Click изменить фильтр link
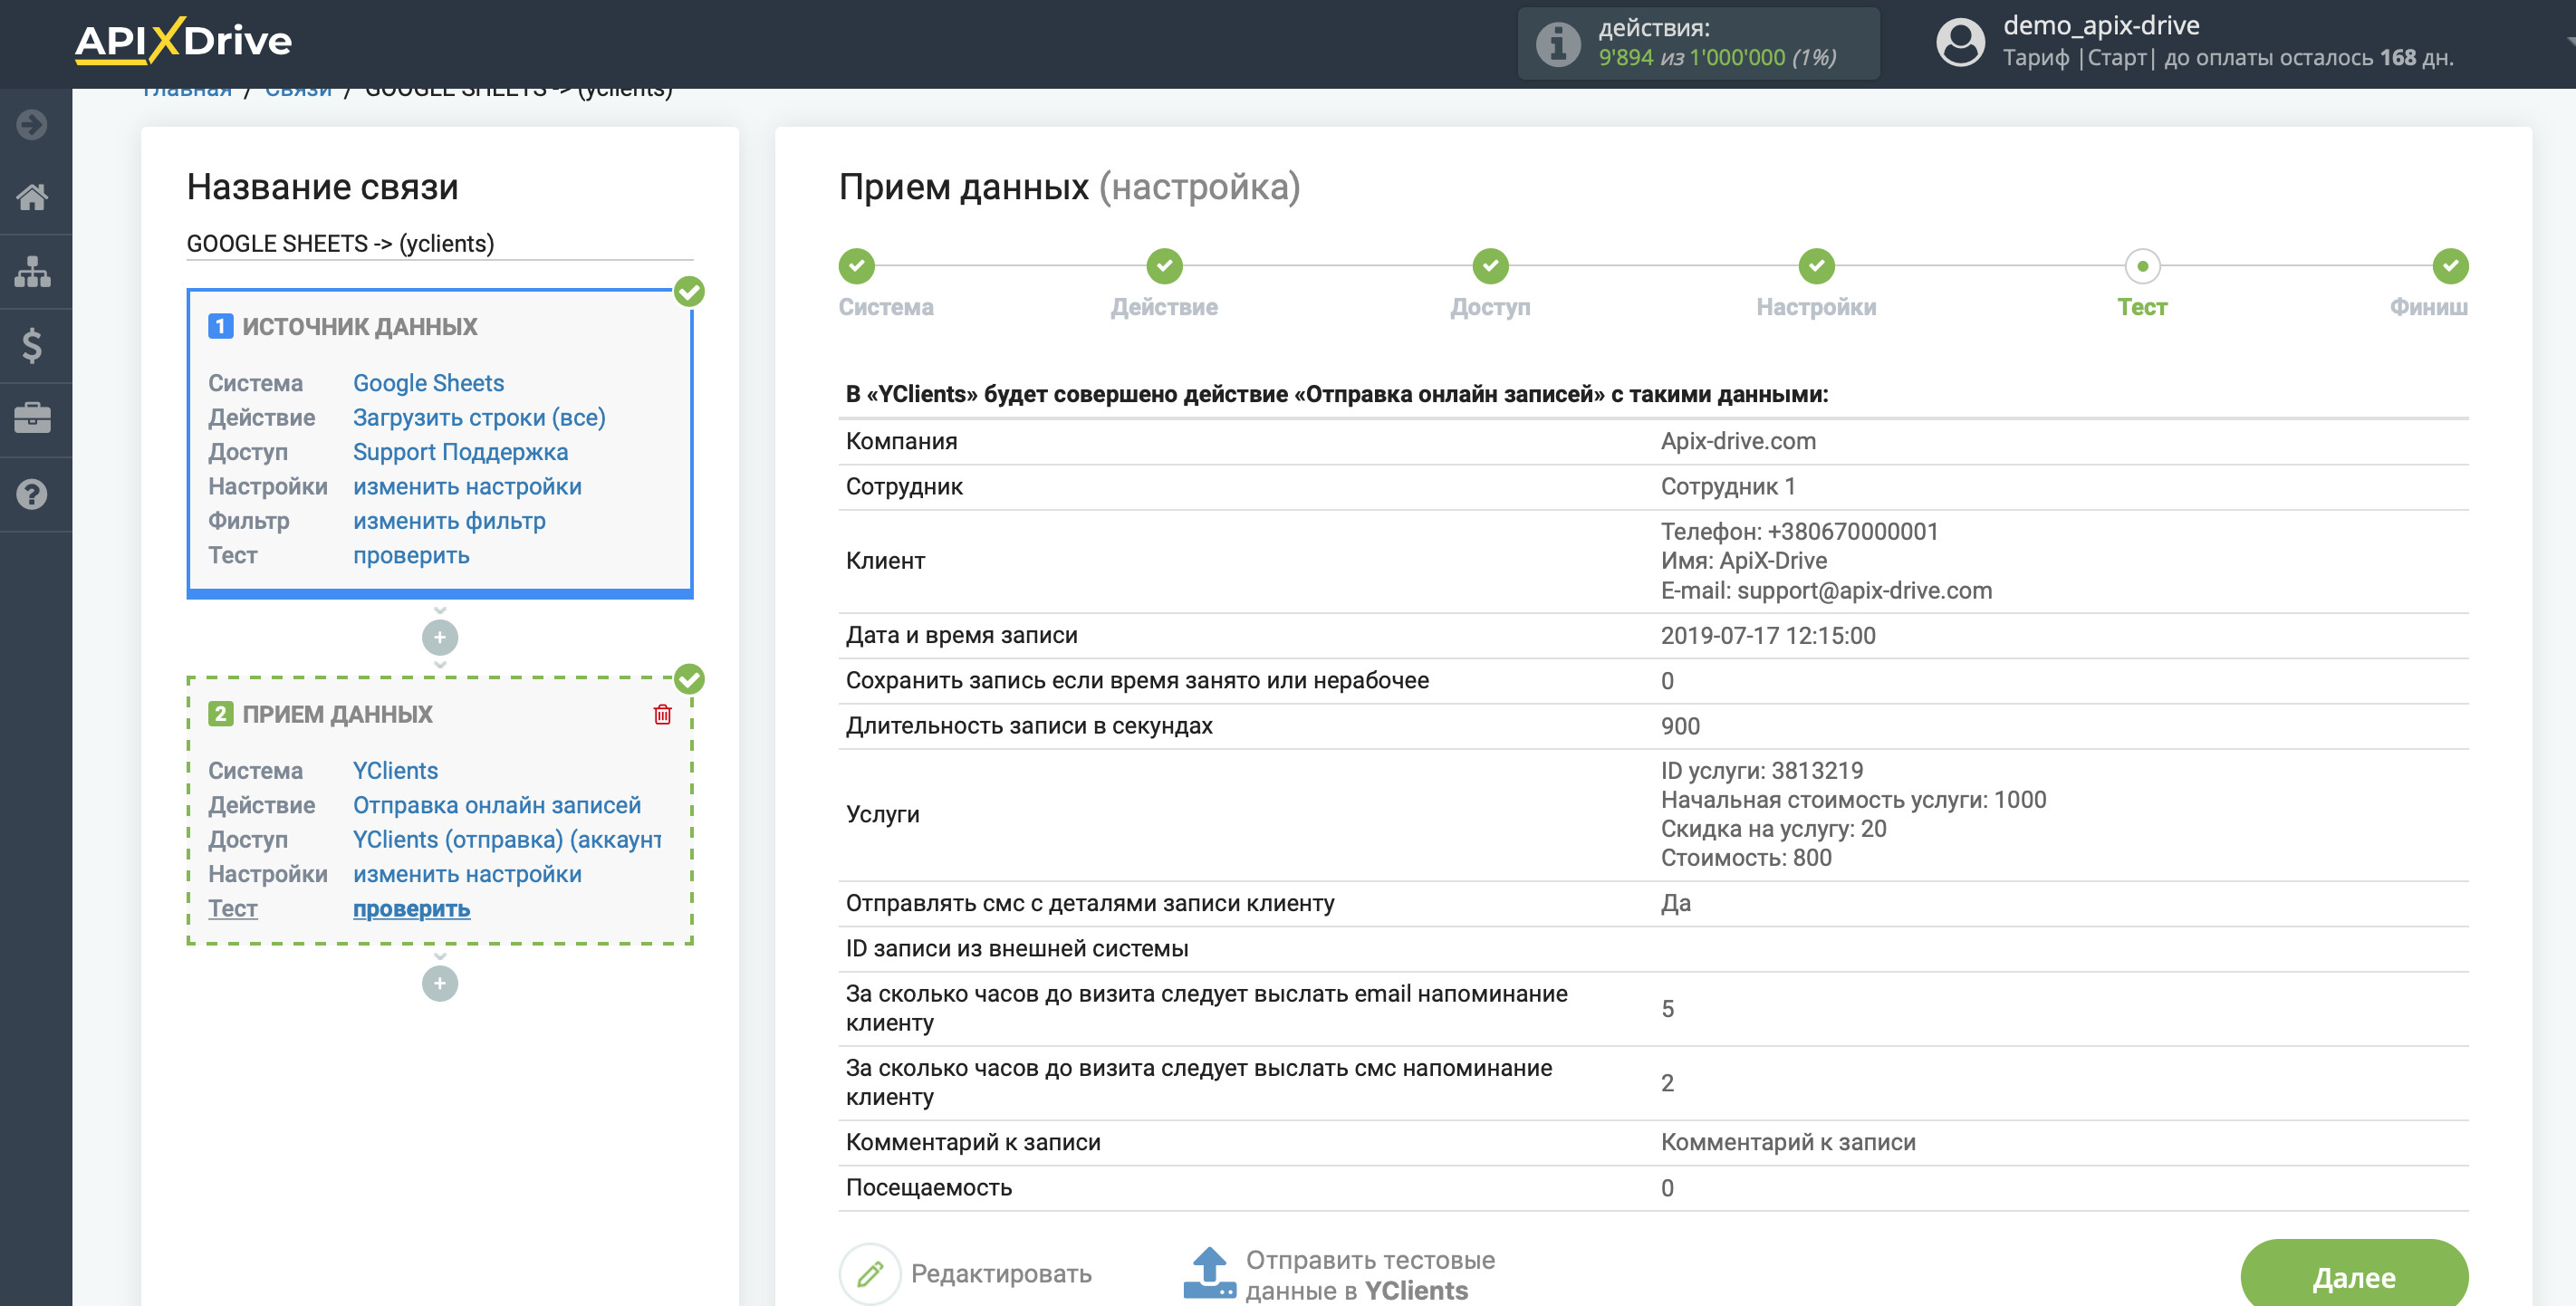Screen dimensions: 2576x1306 coord(449,521)
